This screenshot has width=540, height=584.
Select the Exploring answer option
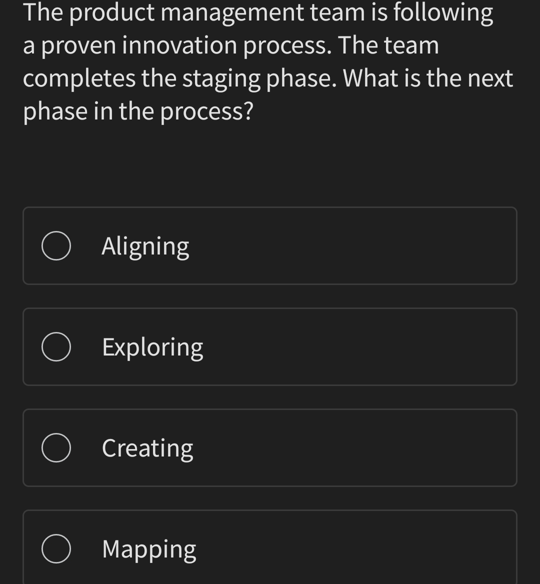pyautogui.click(x=270, y=346)
